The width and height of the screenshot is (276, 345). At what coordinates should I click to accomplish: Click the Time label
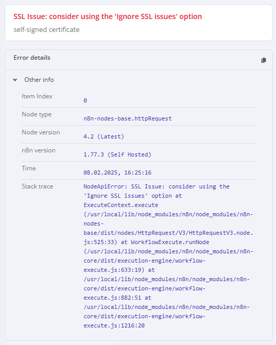29,168
